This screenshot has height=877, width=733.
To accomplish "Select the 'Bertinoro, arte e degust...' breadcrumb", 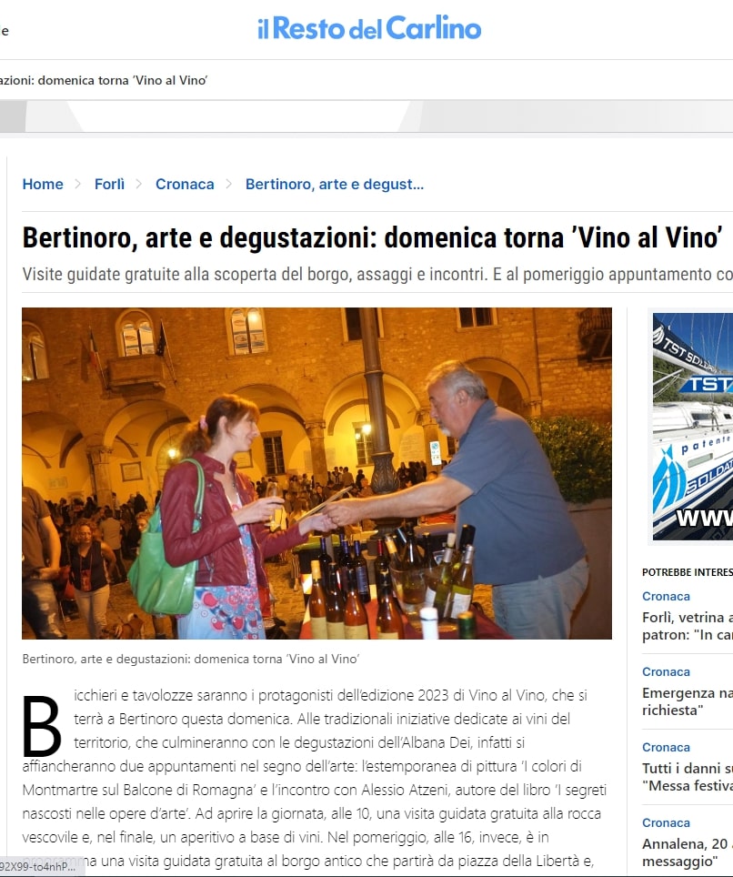I will pyautogui.click(x=335, y=184).
